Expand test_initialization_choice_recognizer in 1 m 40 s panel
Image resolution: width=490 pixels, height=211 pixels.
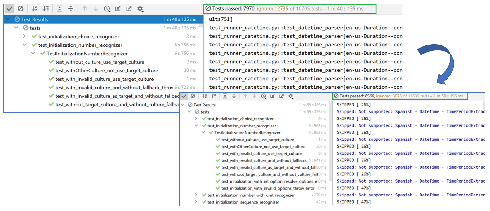pos(24,36)
